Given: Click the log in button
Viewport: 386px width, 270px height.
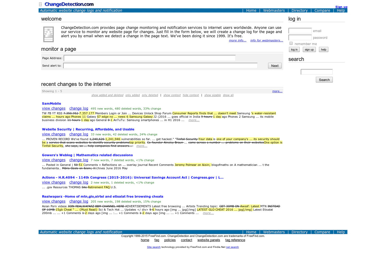Looking at the screenshot, I should click(x=294, y=49).
